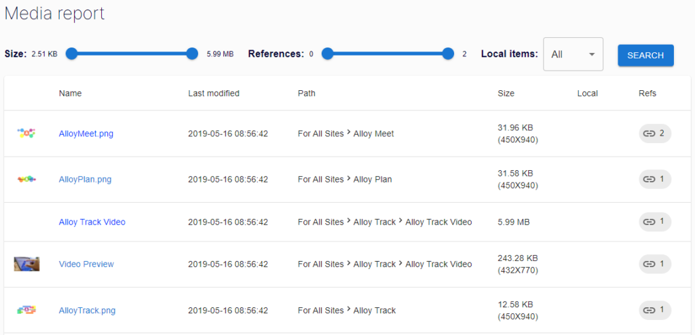Show references for AlloyTrack.png row

pos(655,310)
